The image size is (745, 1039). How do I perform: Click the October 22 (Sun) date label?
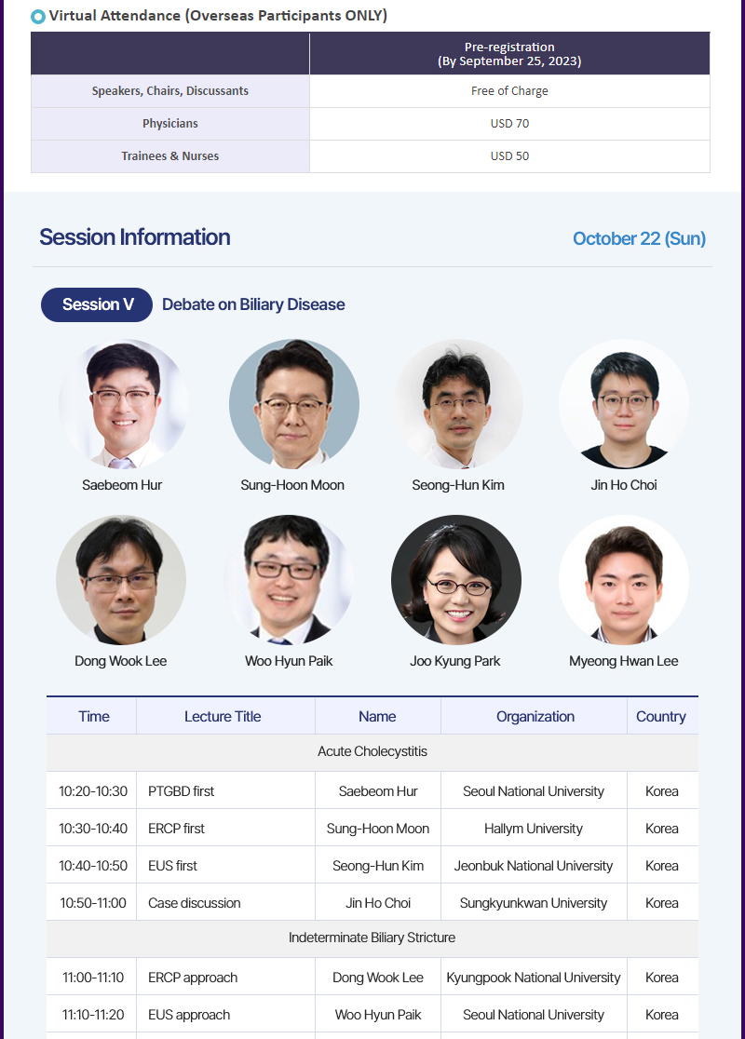coord(639,238)
